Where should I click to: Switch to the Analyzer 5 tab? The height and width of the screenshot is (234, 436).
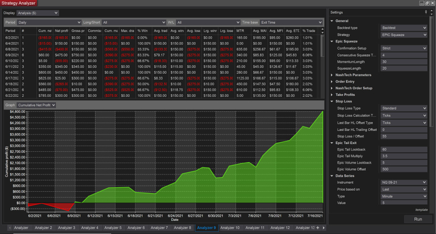112,227
